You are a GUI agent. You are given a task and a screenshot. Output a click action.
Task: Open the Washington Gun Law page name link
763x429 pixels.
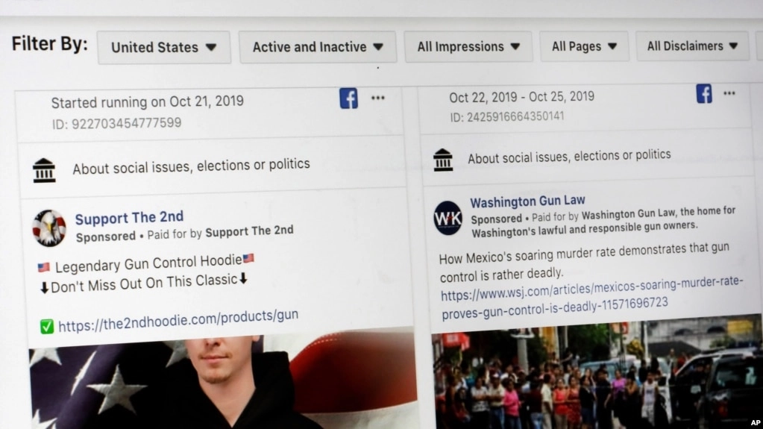(527, 201)
